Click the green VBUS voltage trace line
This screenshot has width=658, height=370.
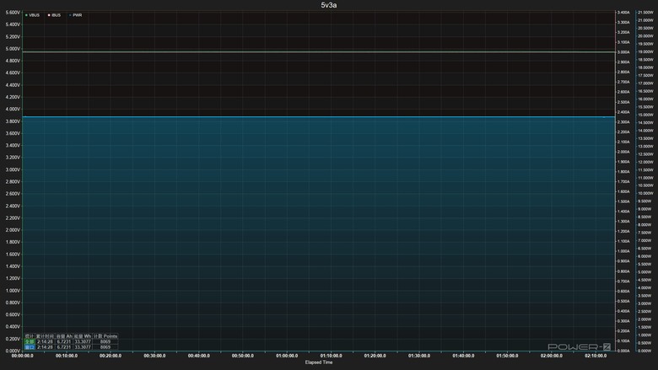pos(319,52)
